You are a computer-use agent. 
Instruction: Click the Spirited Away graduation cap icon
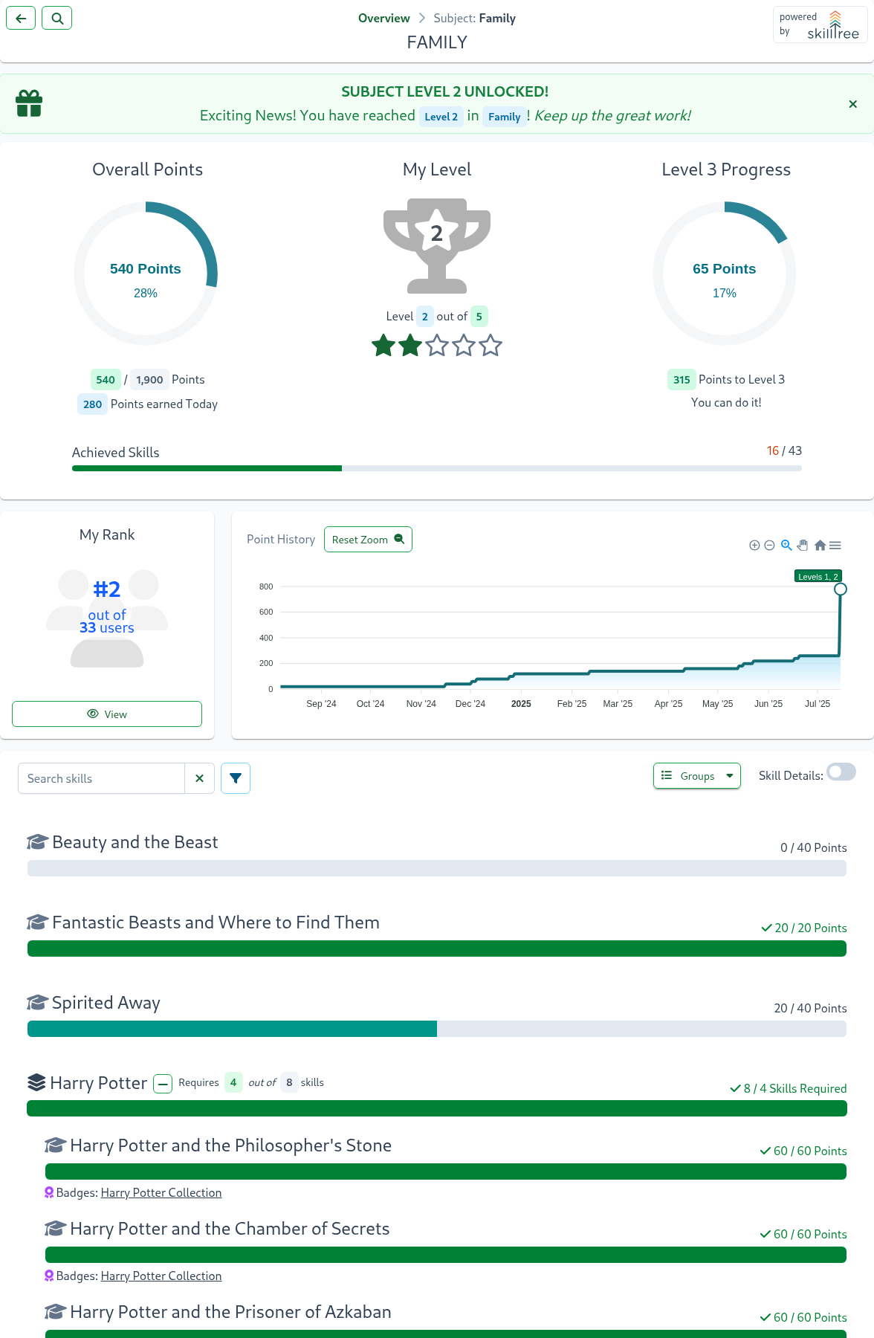pos(38,1002)
